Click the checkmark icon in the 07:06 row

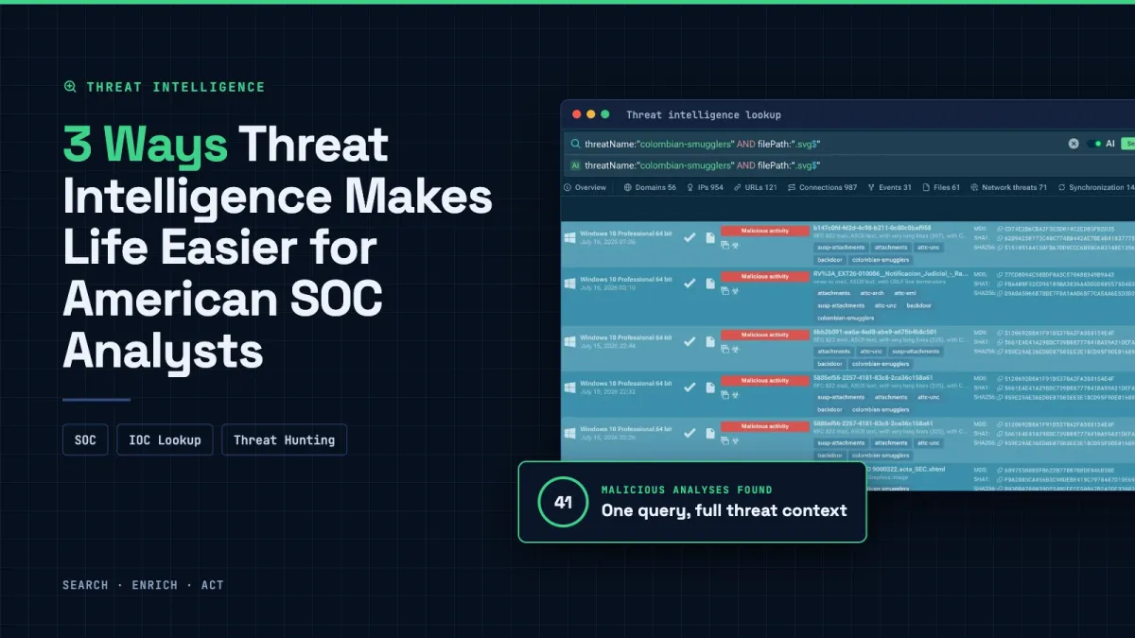click(x=690, y=237)
